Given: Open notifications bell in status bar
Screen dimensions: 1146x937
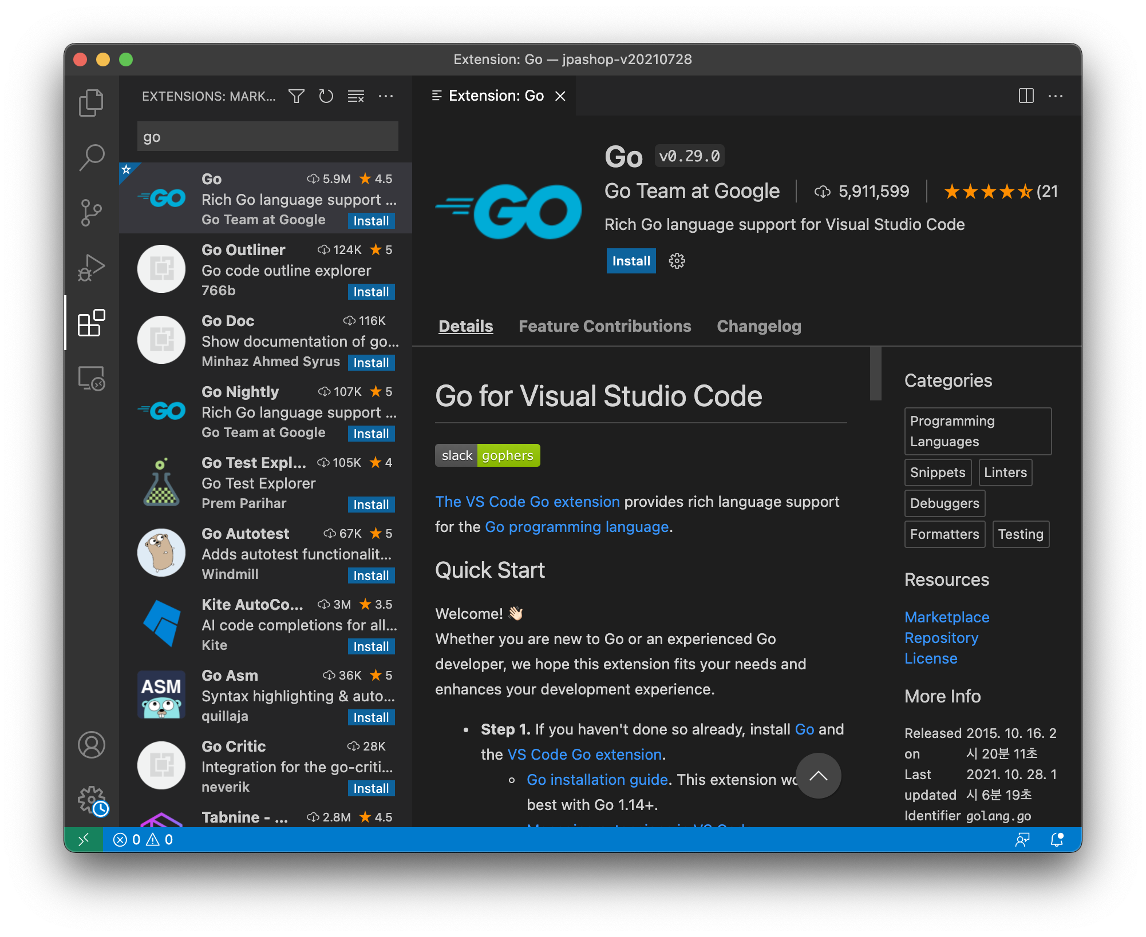Looking at the screenshot, I should [1057, 839].
